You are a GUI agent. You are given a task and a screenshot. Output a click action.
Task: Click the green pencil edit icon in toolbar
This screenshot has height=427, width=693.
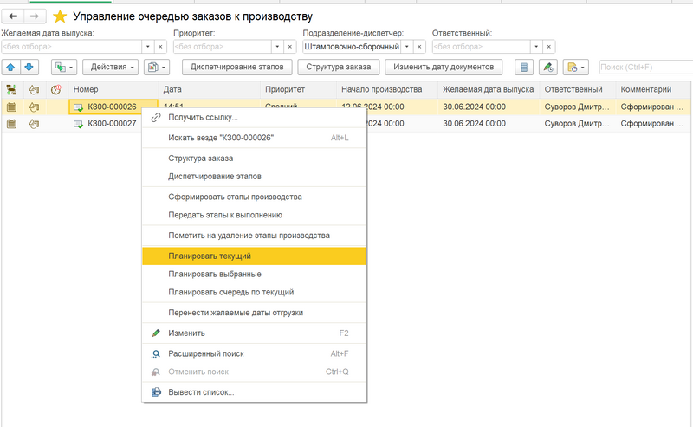[548, 68]
